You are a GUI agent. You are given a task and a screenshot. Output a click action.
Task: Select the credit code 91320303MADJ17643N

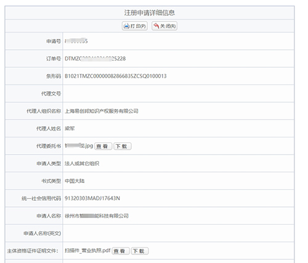92,198
